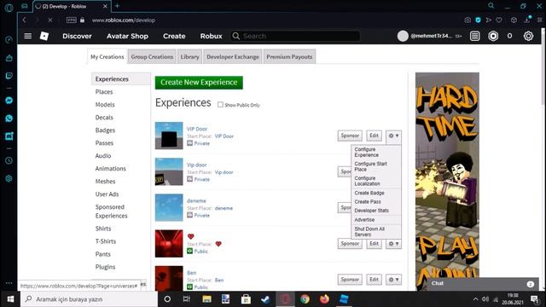Stop page loading with the X button
546x307 pixels.
(50, 20)
